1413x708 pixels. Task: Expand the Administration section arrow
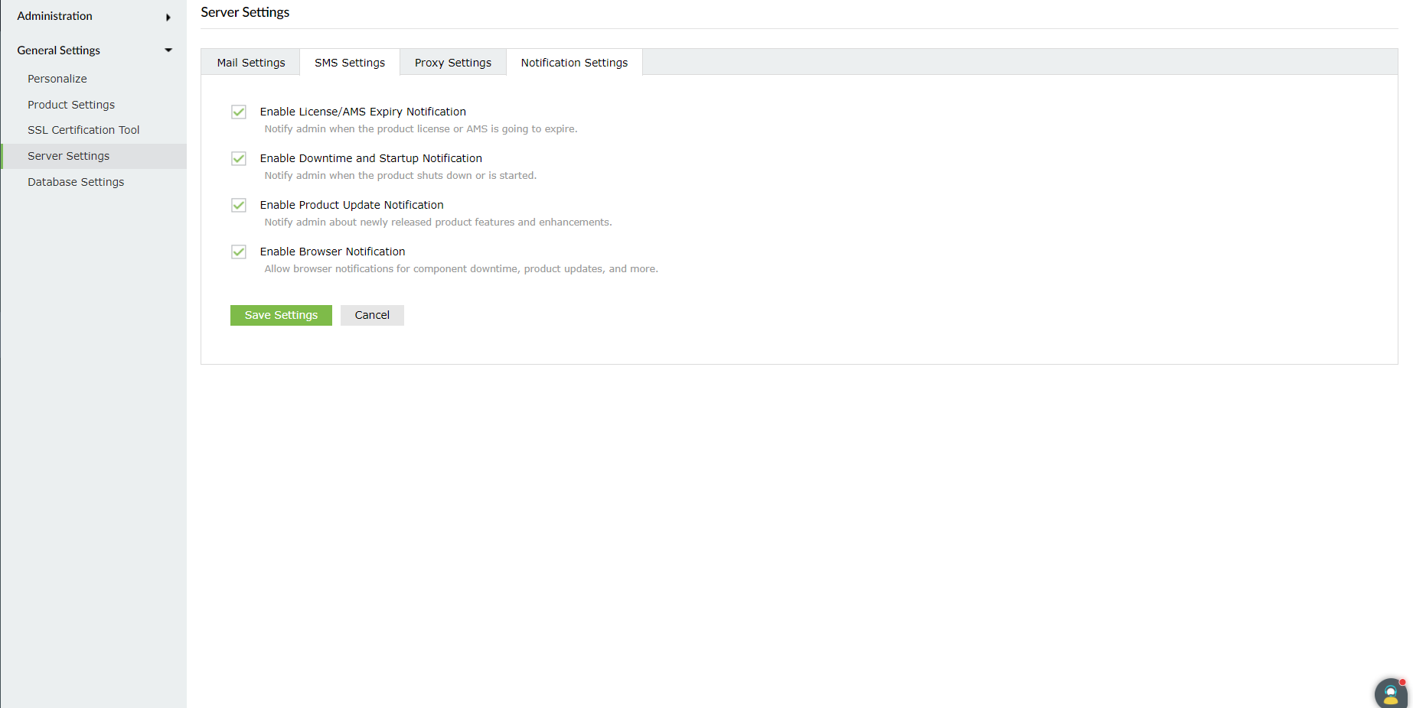pos(168,16)
